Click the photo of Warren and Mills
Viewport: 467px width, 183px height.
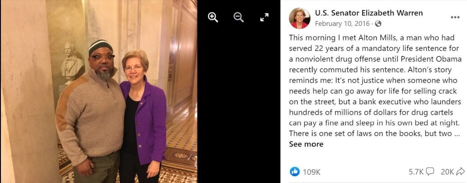[99, 91]
